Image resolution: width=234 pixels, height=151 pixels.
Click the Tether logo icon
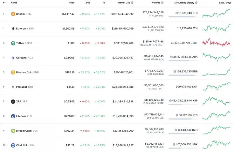click(13, 43)
